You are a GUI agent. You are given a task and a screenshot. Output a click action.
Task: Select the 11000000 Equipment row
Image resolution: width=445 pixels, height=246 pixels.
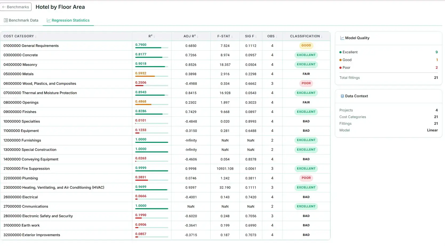tap(165, 131)
